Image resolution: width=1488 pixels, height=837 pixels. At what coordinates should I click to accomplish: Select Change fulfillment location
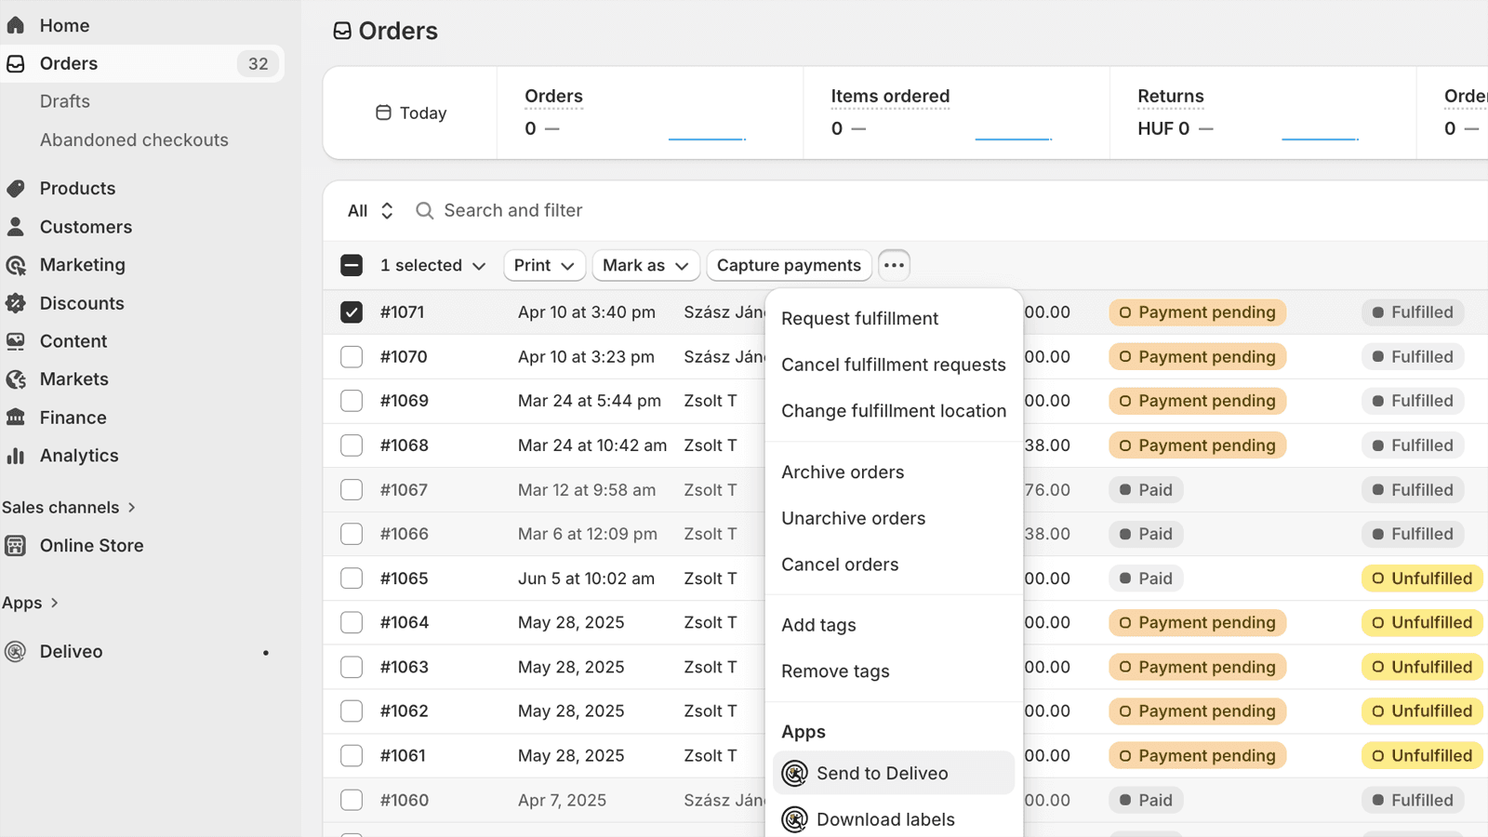894,411
